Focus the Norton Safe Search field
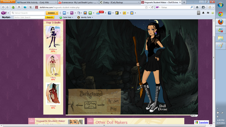 29,17
